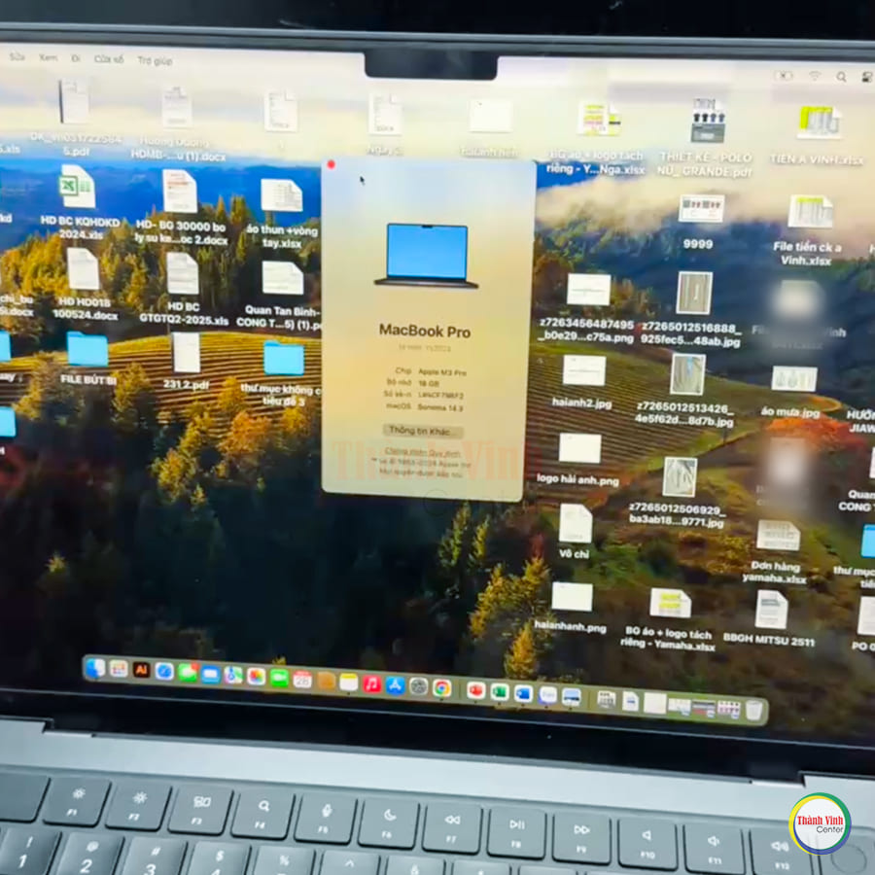Screen dimensions: 875x875
Task: Click Control Center in the menu bar
Action: point(865,75)
